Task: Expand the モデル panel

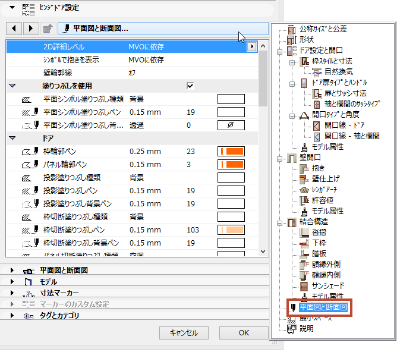Action: (x=12, y=282)
